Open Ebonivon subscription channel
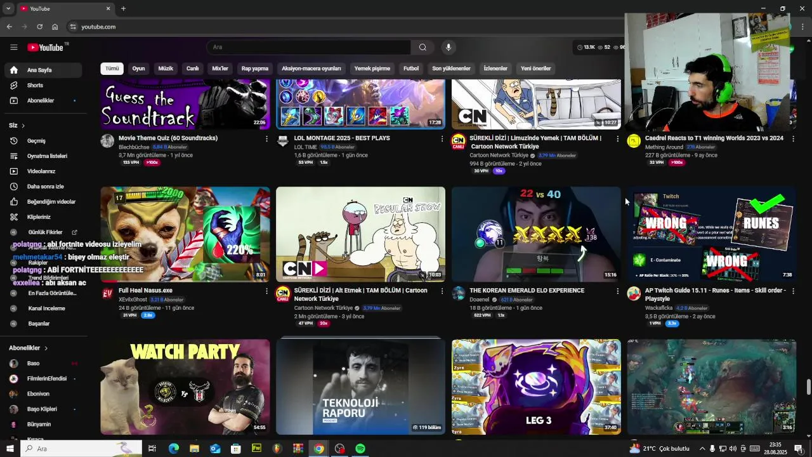 (43, 394)
